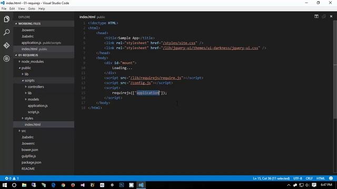The image size is (337, 189).
Task: Change UTF-8 file encoding
Action: (298, 178)
